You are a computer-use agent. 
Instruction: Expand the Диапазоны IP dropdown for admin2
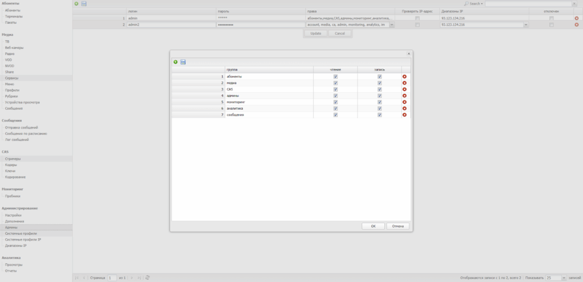[525, 25]
